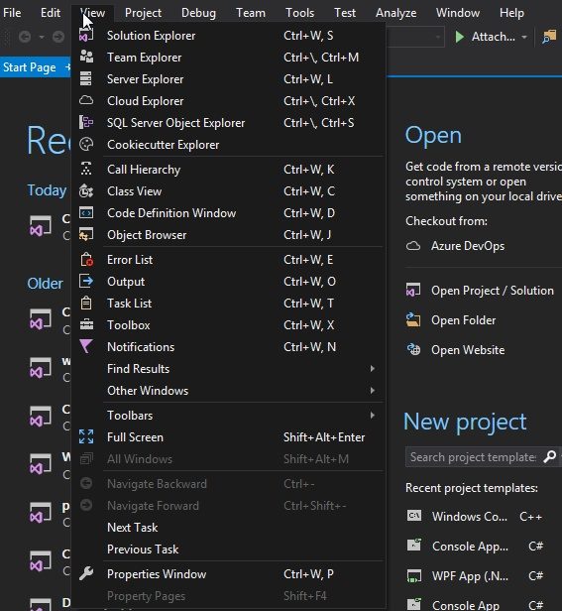Open the back navigation history dropdown
Viewport: 562px width, 611px height.
point(42,37)
